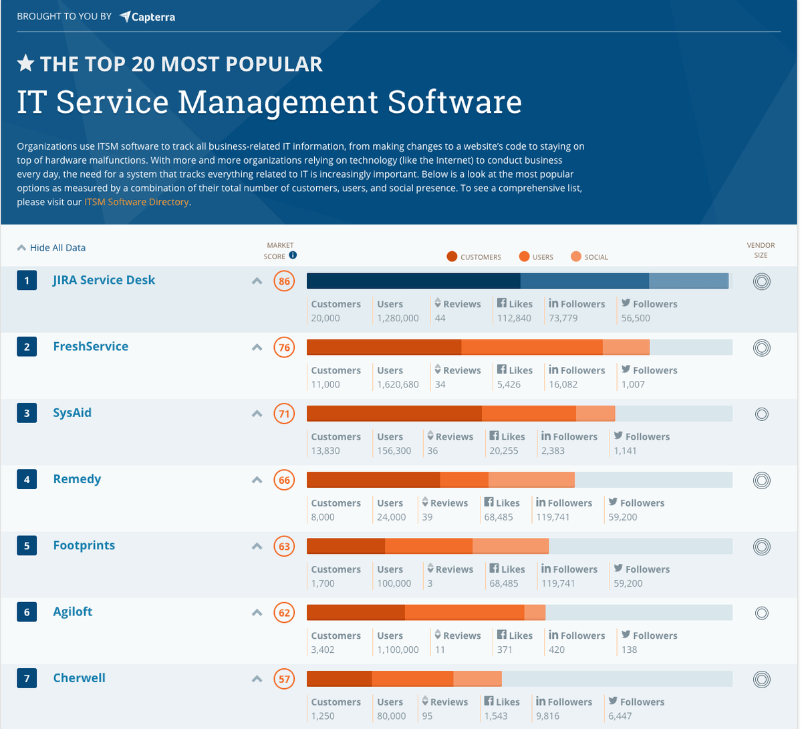The width and height of the screenshot is (802, 729).
Task: Click JIRA customers value 20,000
Action: point(325,318)
